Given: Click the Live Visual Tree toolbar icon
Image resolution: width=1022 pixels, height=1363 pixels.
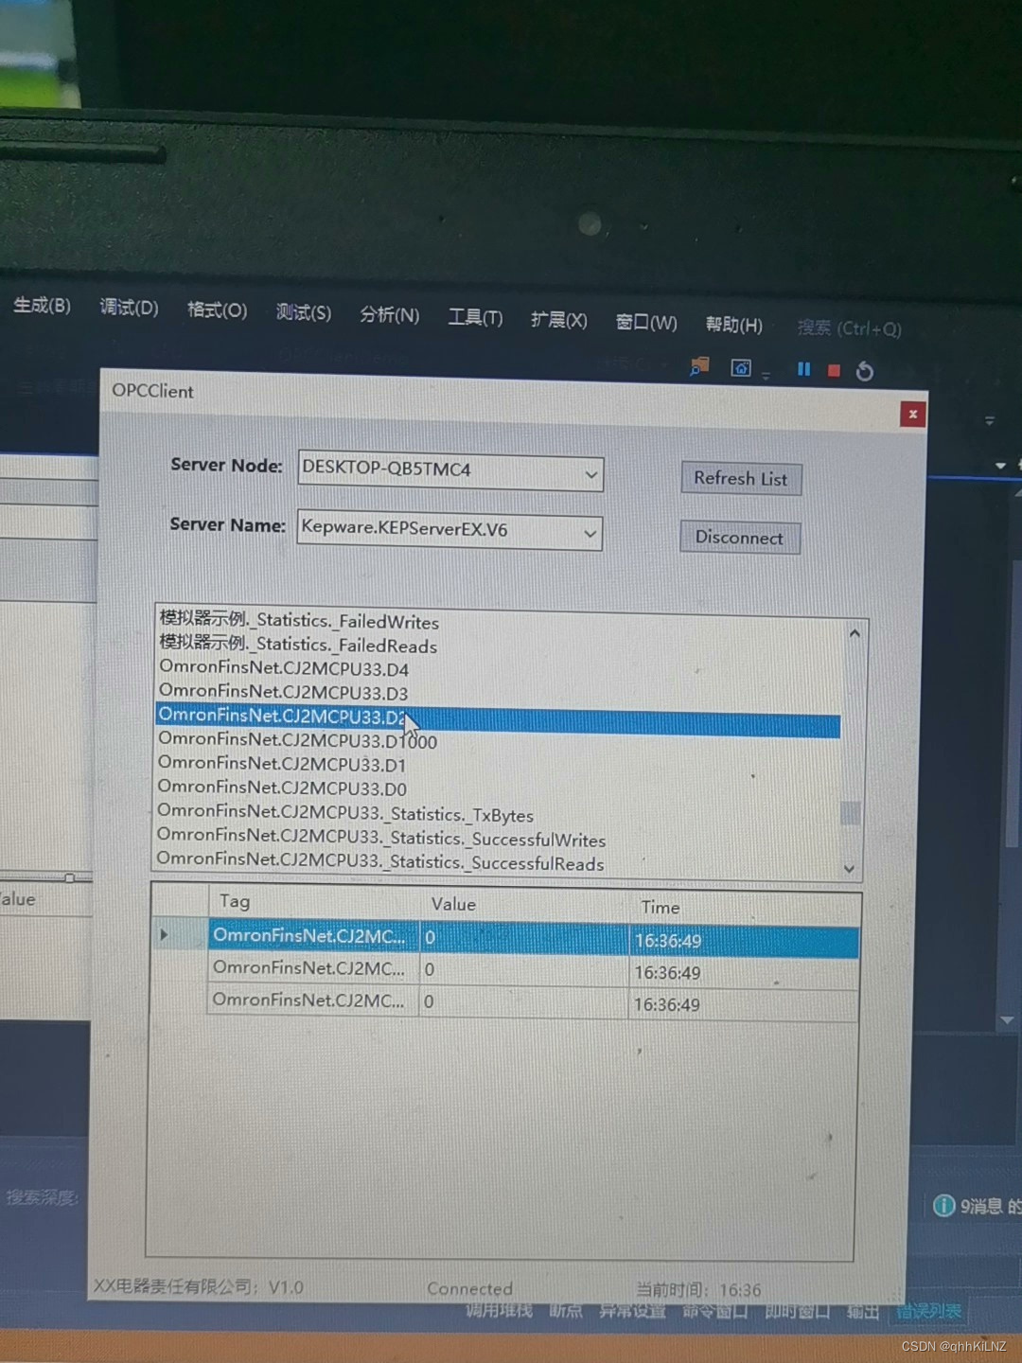Looking at the screenshot, I should tap(741, 368).
